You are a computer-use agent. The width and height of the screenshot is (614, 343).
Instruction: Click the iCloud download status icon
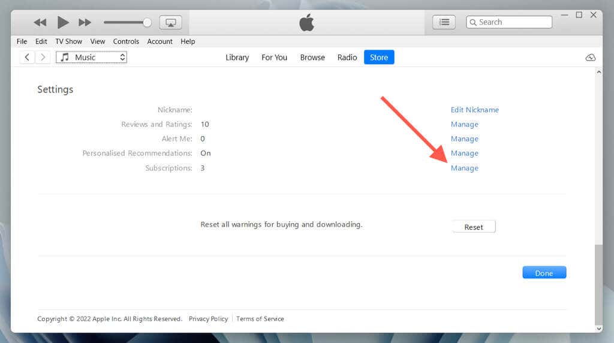tap(590, 58)
